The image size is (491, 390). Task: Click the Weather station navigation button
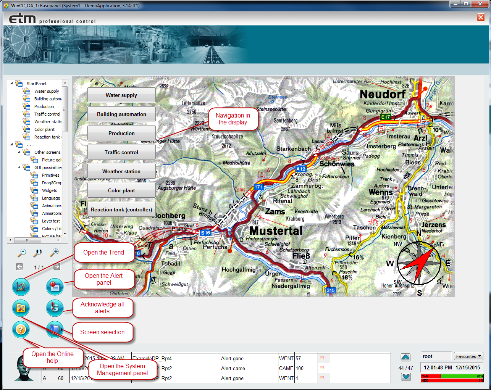pos(121,171)
